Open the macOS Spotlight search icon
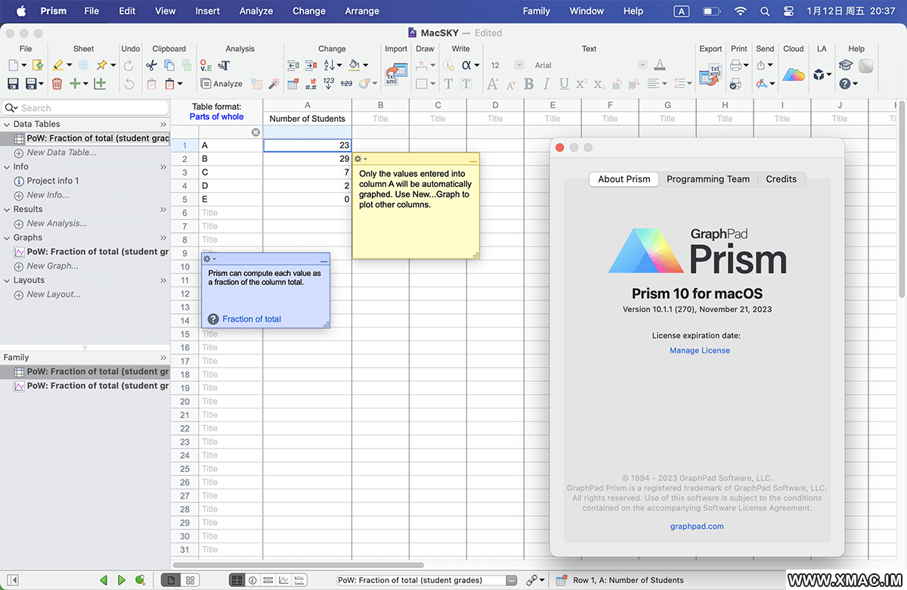 pos(765,11)
